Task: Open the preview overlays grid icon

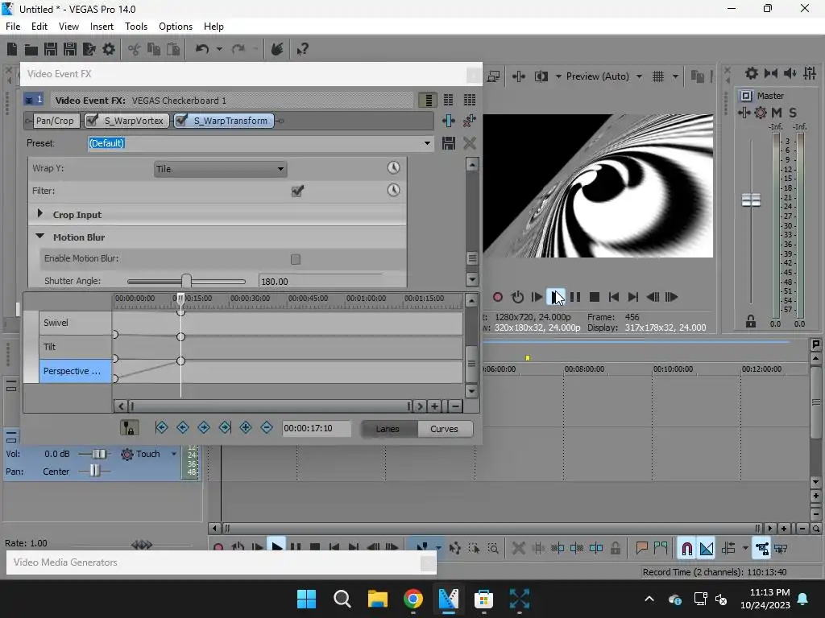Action: point(658,76)
